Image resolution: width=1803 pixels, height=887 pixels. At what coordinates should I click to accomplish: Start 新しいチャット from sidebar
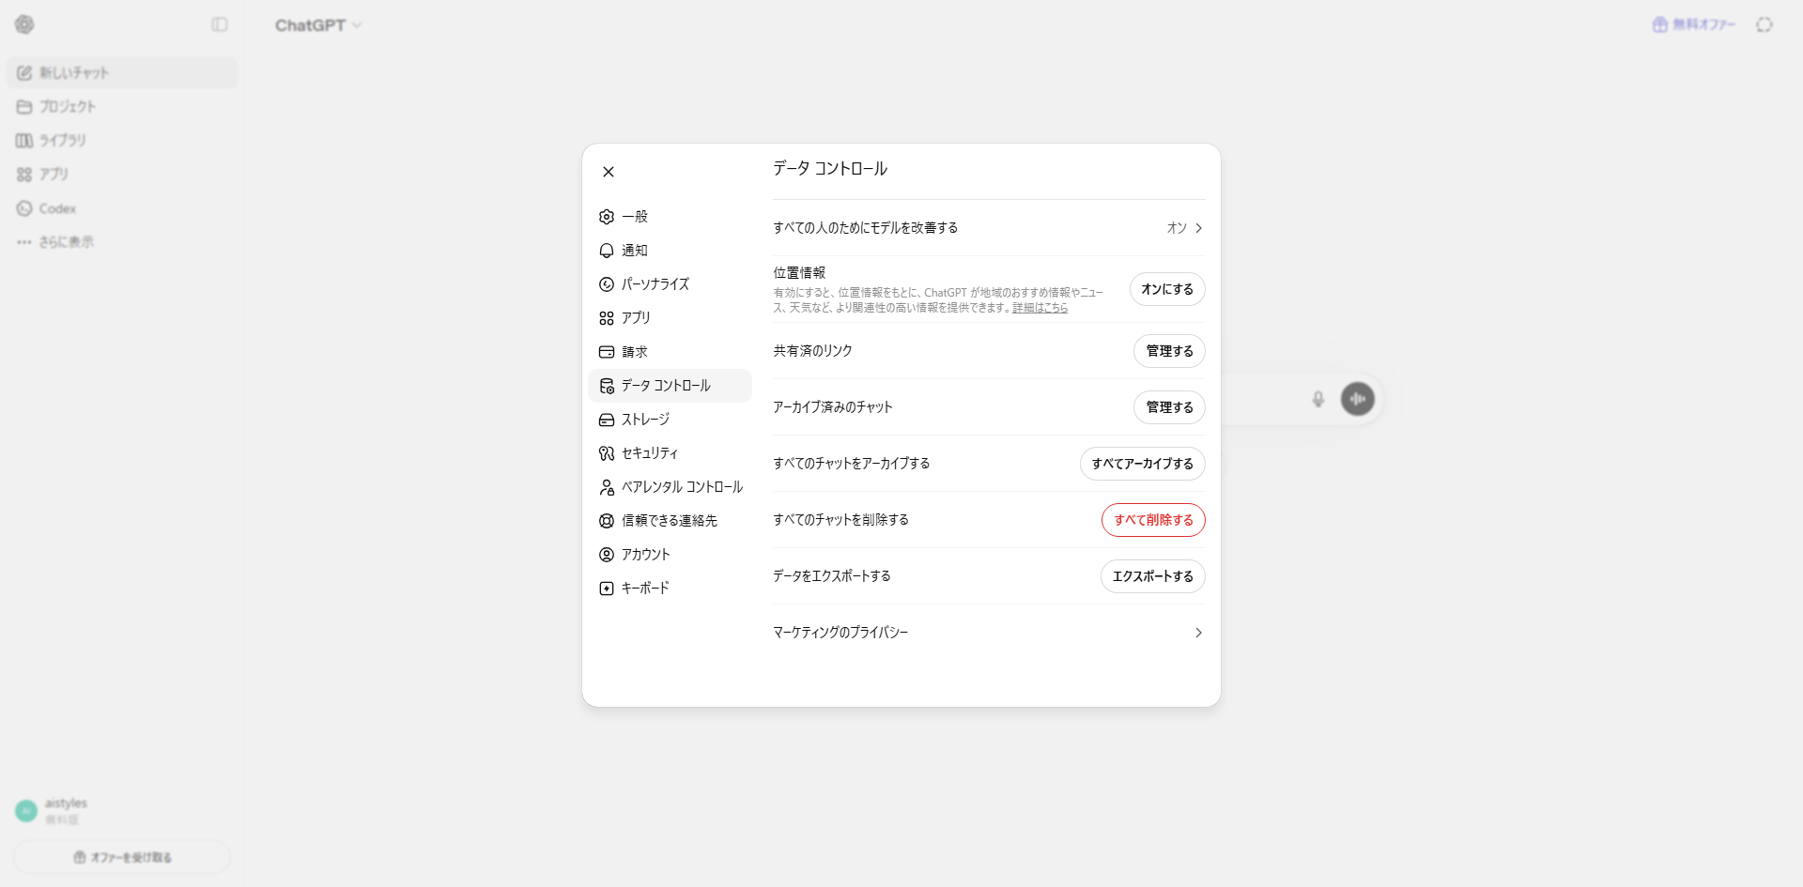[122, 73]
